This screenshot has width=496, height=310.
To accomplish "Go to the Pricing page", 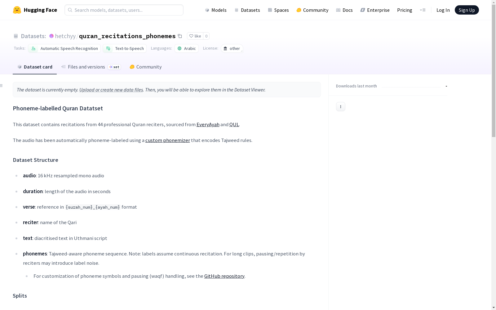I will 405,10.
